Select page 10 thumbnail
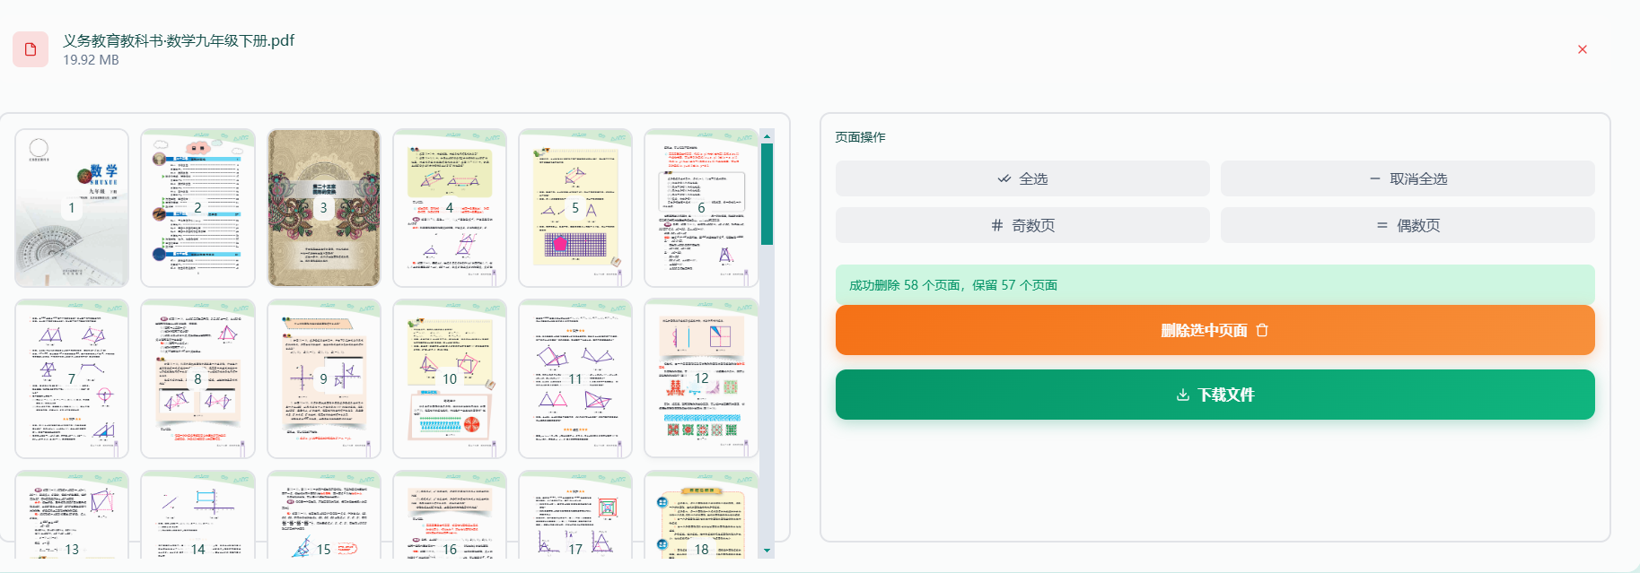The height and width of the screenshot is (573, 1640). pyautogui.click(x=450, y=378)
